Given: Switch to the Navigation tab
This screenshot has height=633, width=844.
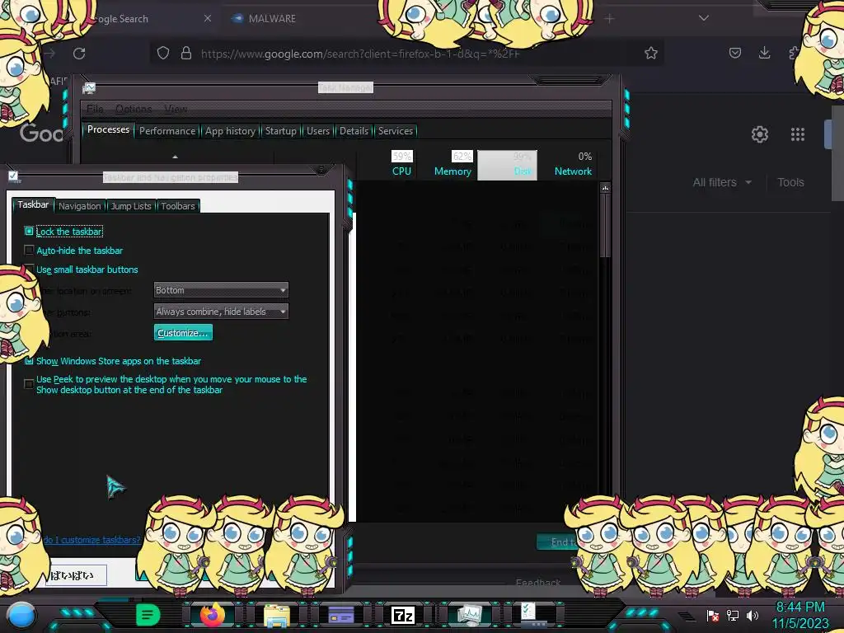Looking at the screenshot, I should (80, 206).
